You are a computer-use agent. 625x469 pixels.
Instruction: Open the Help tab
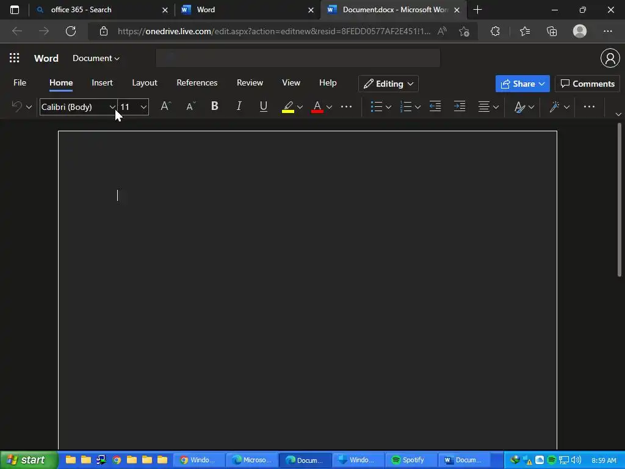click(x=328, y=82)
